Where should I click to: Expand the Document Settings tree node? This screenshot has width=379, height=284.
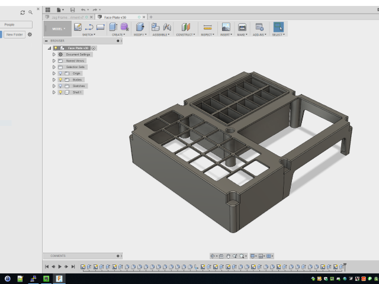(54, 54)
